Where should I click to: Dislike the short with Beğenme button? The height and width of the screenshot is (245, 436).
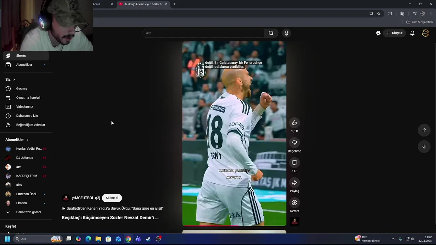(x=294, y=143)
